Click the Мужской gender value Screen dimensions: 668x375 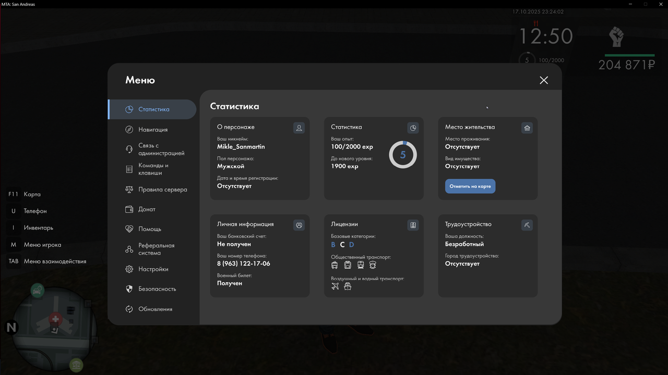231,166
